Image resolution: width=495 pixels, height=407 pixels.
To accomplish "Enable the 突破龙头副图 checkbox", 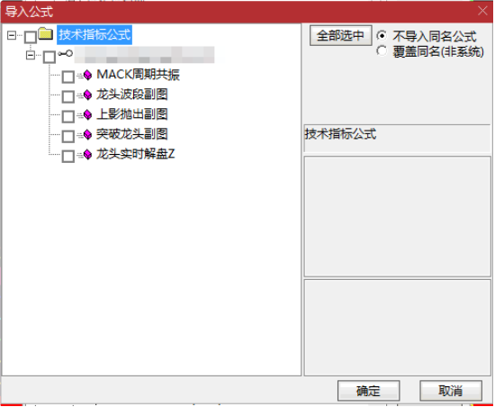I will click(x=67, y=136).
